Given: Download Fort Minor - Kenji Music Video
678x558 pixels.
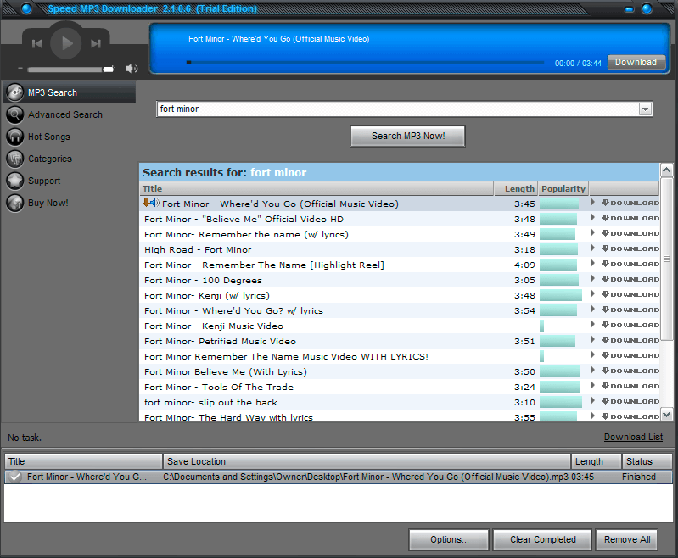Looking at the screenshot, I should click(630, 325).
